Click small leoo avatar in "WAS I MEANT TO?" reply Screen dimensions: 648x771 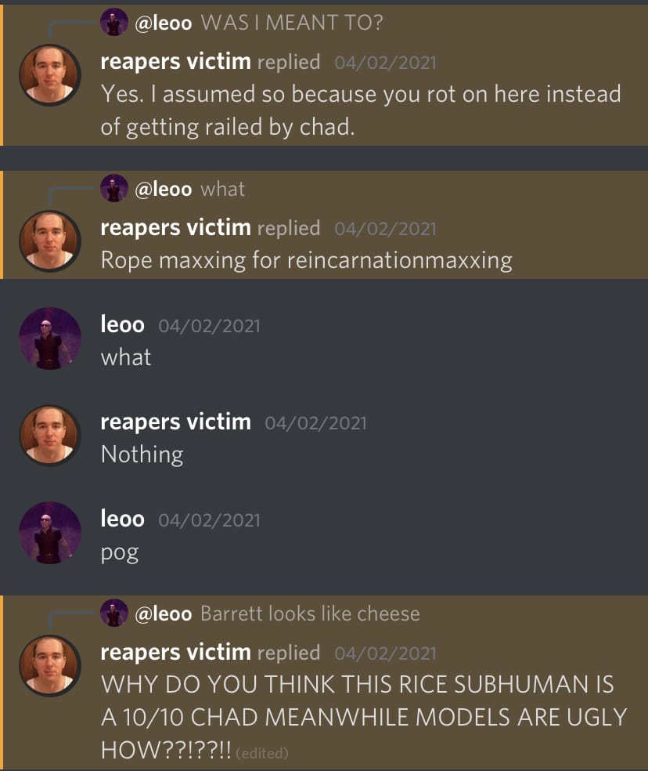pos(115,23)
